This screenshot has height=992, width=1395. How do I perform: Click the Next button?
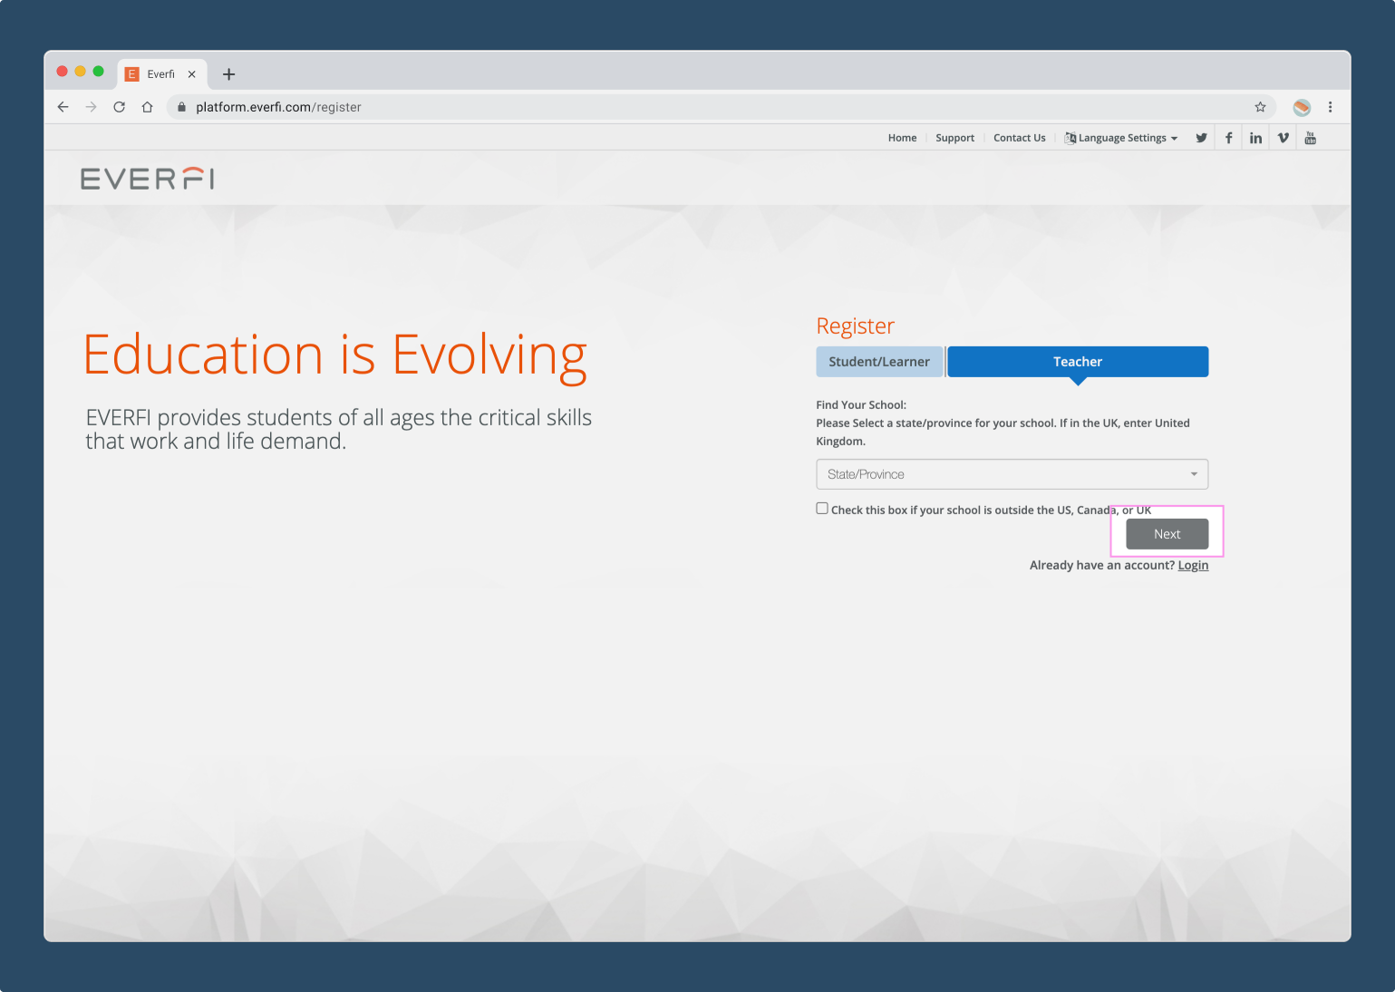(1167, 534)
